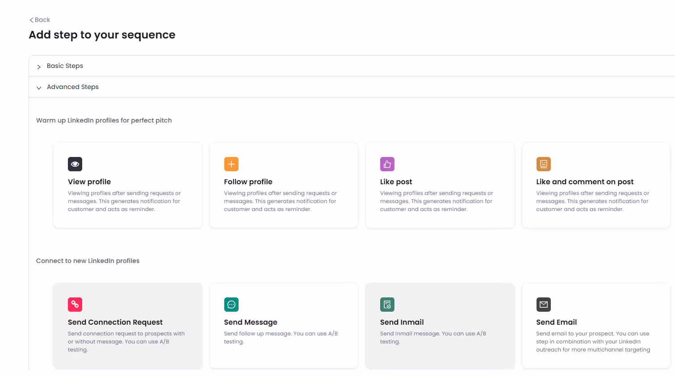675x377 pixels.
Task: Click the pink link icon on Send Connection Request
Action: (x=75, y=305)
